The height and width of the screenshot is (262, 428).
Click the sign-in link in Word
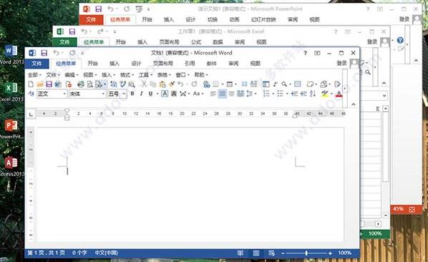[x=341, y=64]
